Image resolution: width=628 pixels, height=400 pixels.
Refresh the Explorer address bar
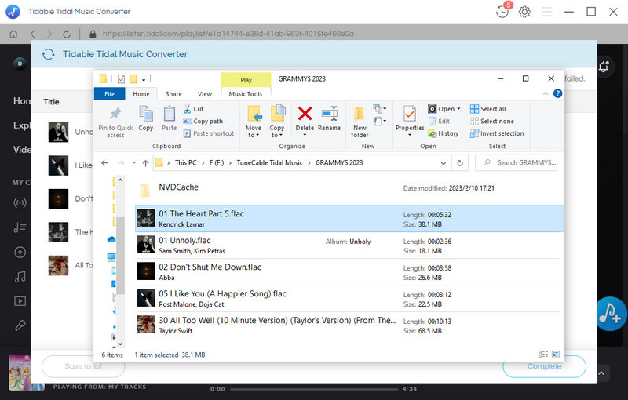(460, 163)
